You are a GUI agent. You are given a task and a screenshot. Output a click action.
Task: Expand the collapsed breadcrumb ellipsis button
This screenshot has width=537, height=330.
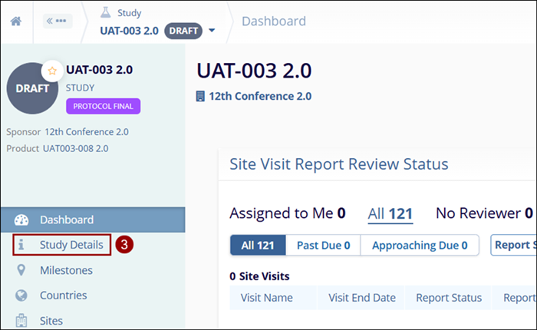click(58, 21)
